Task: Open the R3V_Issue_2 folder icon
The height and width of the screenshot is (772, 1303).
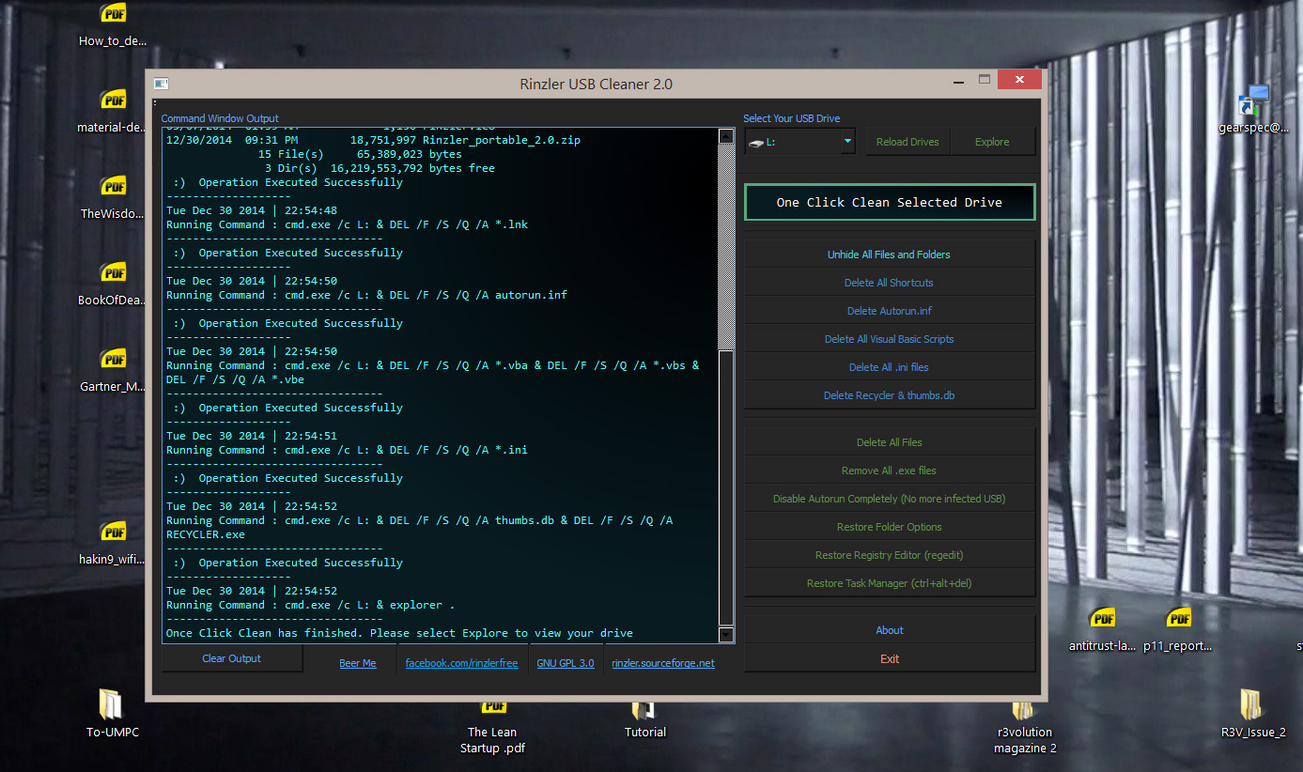Action: 1251,704
